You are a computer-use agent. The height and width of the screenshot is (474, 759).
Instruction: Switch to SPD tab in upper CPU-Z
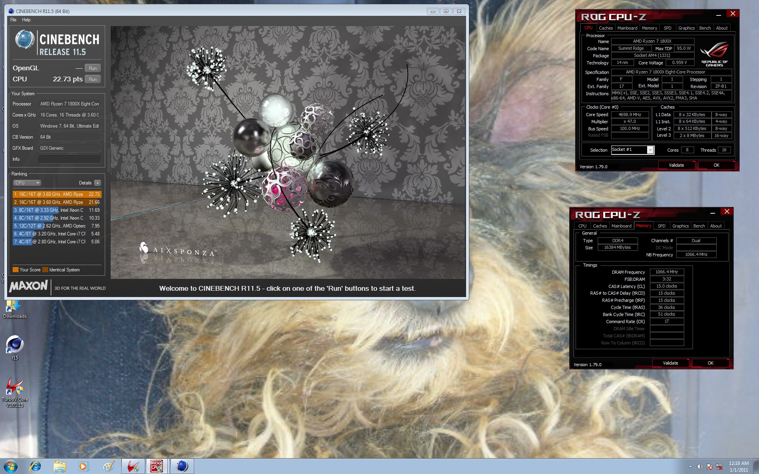(668, 28)
